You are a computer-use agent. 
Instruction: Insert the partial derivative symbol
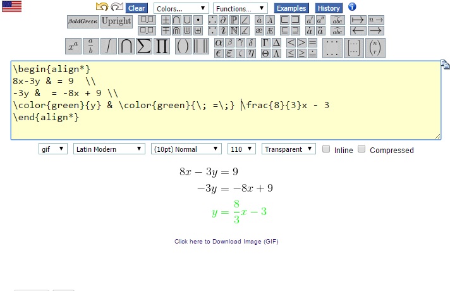[223, 20]
